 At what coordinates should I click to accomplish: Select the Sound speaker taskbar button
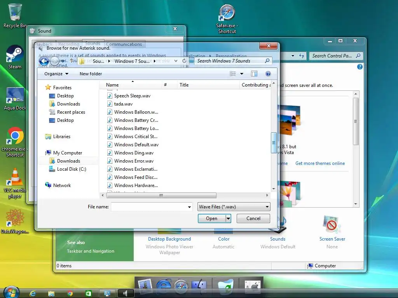126,293
